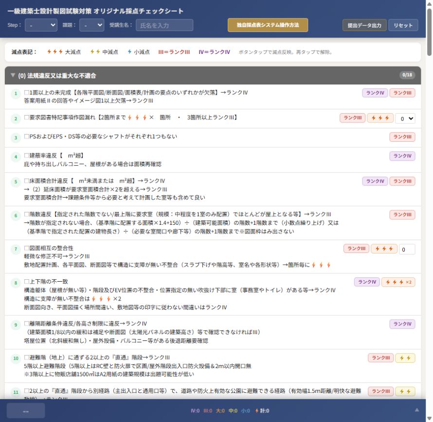Click the 受講生名 name input field

(164, 25)
